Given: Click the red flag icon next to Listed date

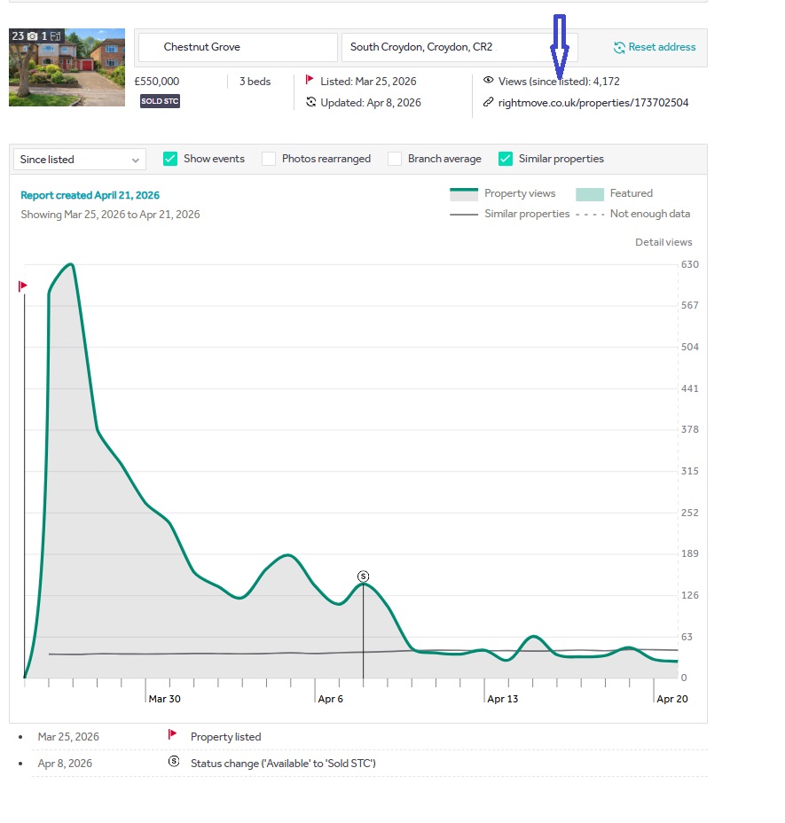Looking at the screenshot, I should (x=310, y=81).
